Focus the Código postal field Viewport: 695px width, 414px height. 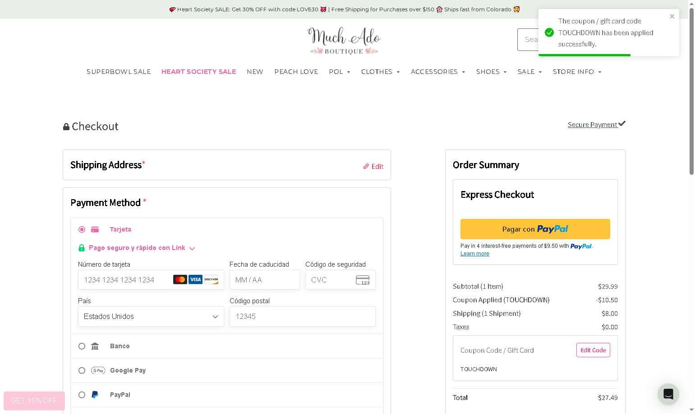click(303, 316)
